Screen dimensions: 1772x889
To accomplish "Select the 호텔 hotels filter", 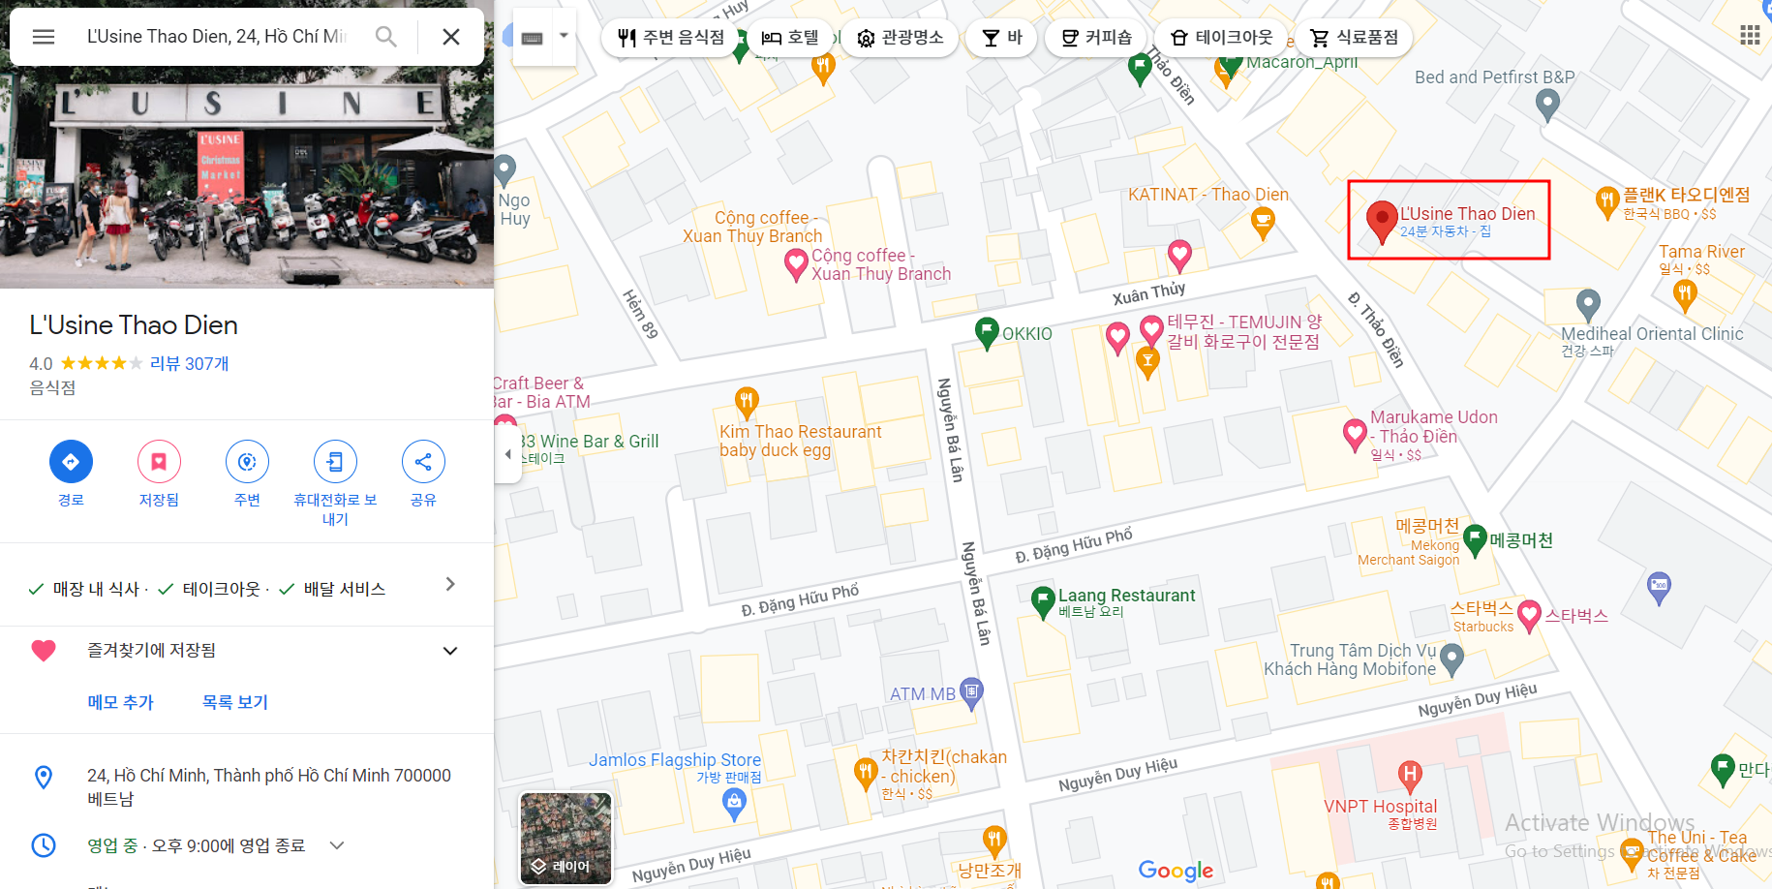I will click(790, 38).
